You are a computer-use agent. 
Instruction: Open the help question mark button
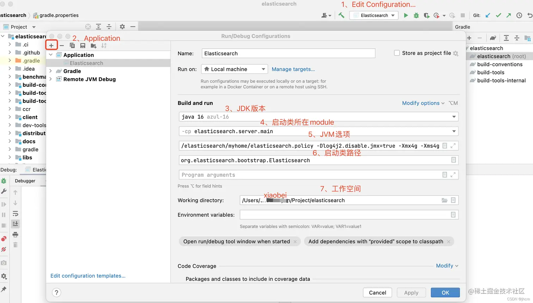(56, 292)
